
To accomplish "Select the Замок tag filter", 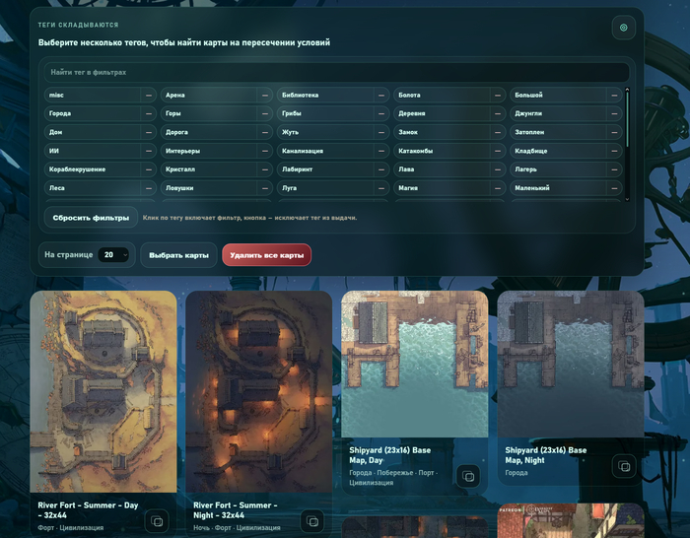I will tap(442, 132).
